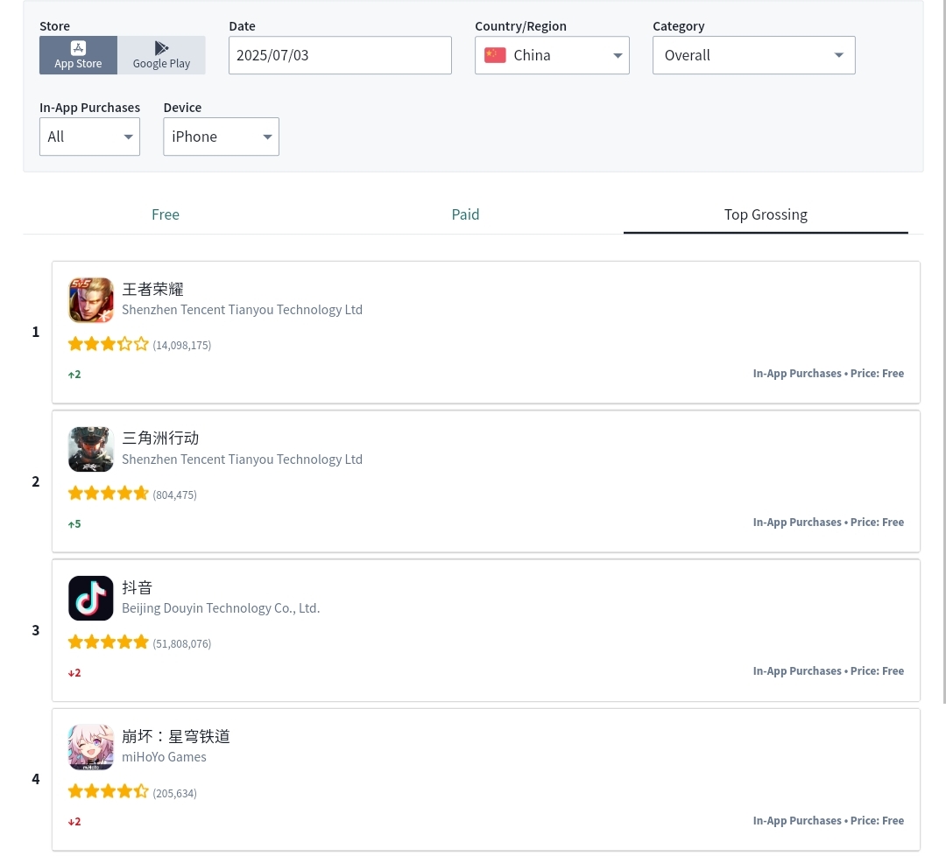Screen dimensions: 946x856
Task: Switch to the Paid tab
Action: pos(465,214)
